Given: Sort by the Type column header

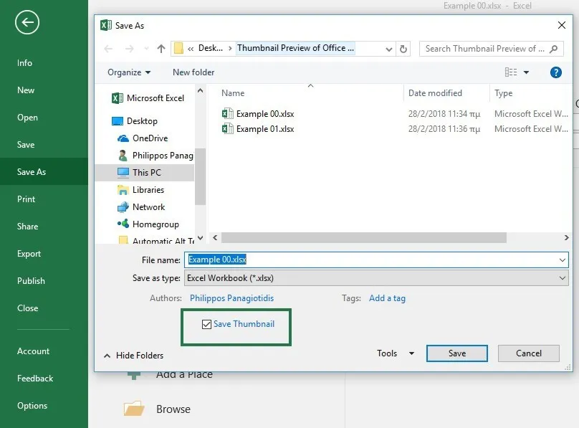Looking at the screenshot, I should click(503, 93).
